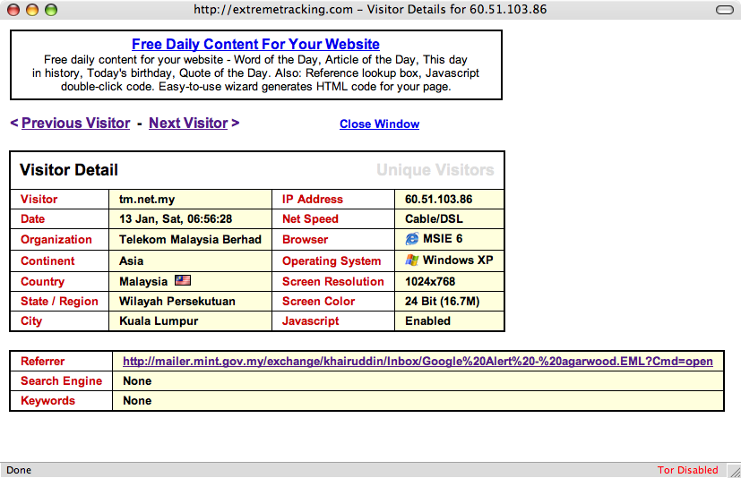Click the Visitor row label
The height and width of the screenshot is (478, 741).
pyautogui.click(x=39, y=200)
